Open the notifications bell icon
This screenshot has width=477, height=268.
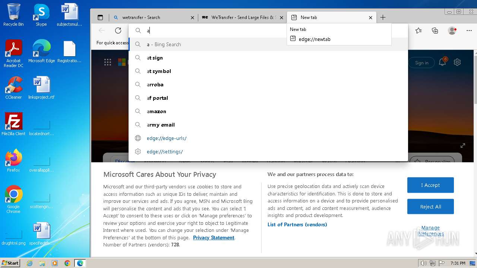[442, 63]
